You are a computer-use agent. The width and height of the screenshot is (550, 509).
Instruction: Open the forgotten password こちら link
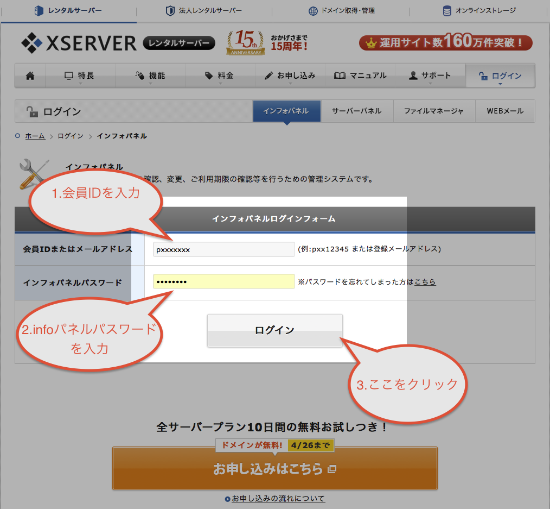[425, 282]
